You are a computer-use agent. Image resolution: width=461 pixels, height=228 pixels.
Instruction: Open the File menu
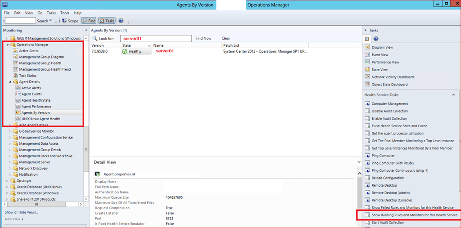click(x=7, y=13)
